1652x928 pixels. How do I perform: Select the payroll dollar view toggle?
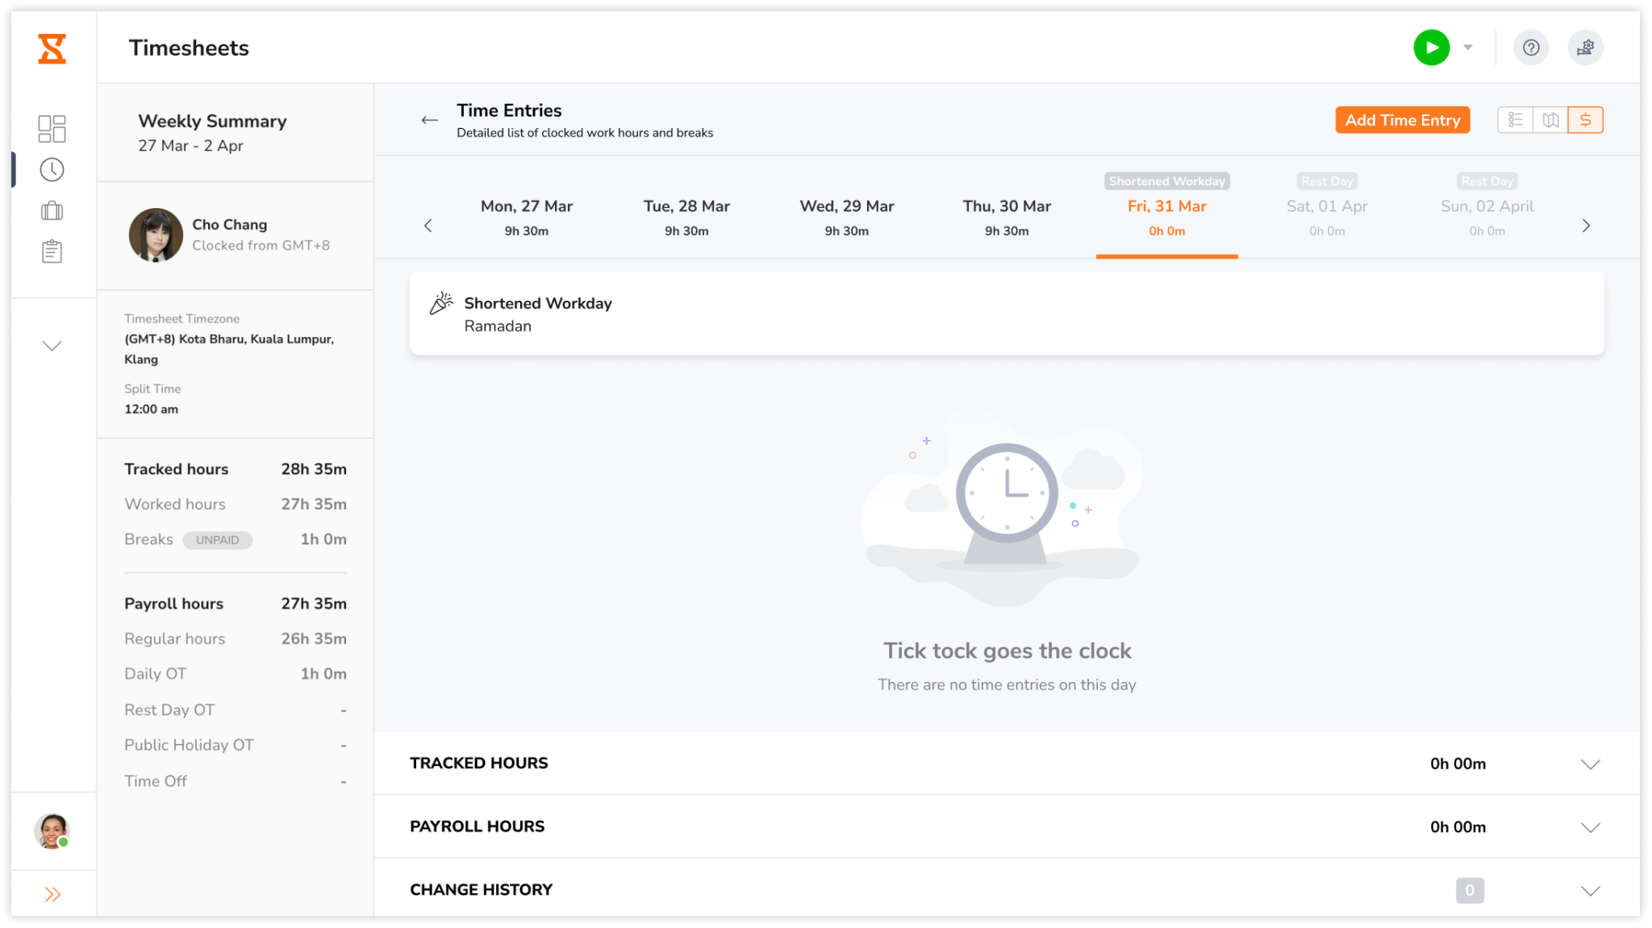point(1585,119)
